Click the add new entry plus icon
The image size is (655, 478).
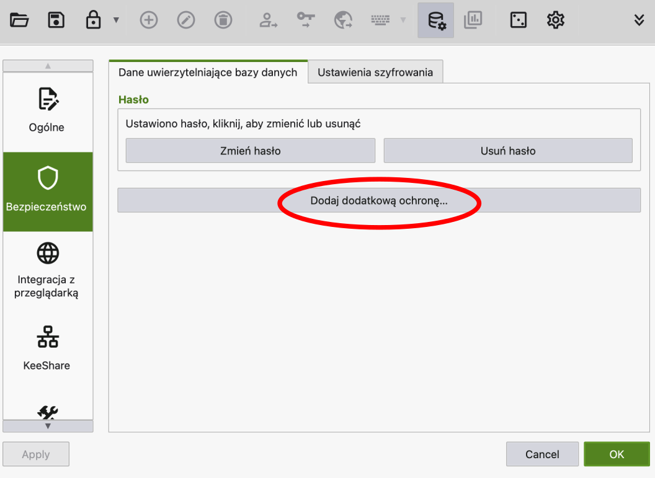coord(148,20)
